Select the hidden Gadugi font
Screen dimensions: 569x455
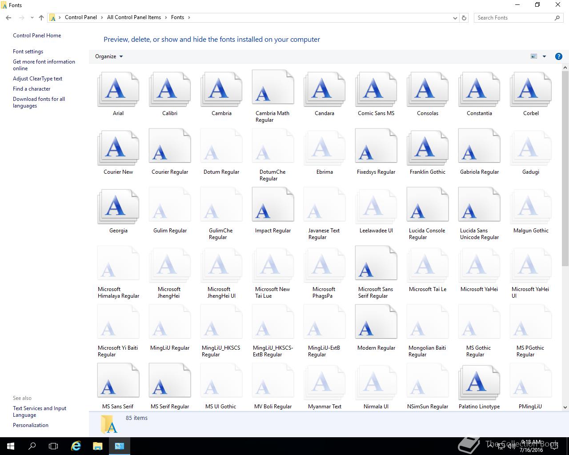531,148
